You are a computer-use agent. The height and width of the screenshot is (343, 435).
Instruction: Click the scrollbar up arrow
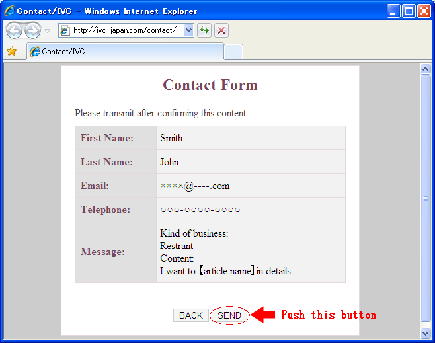click(425, 69)
